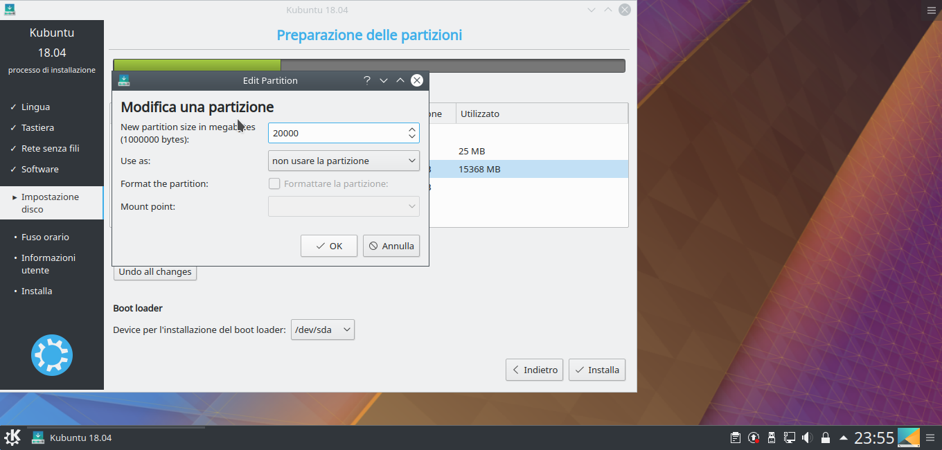
Task: Click the 'Installa' step in the sidebar
Action: 37,291
